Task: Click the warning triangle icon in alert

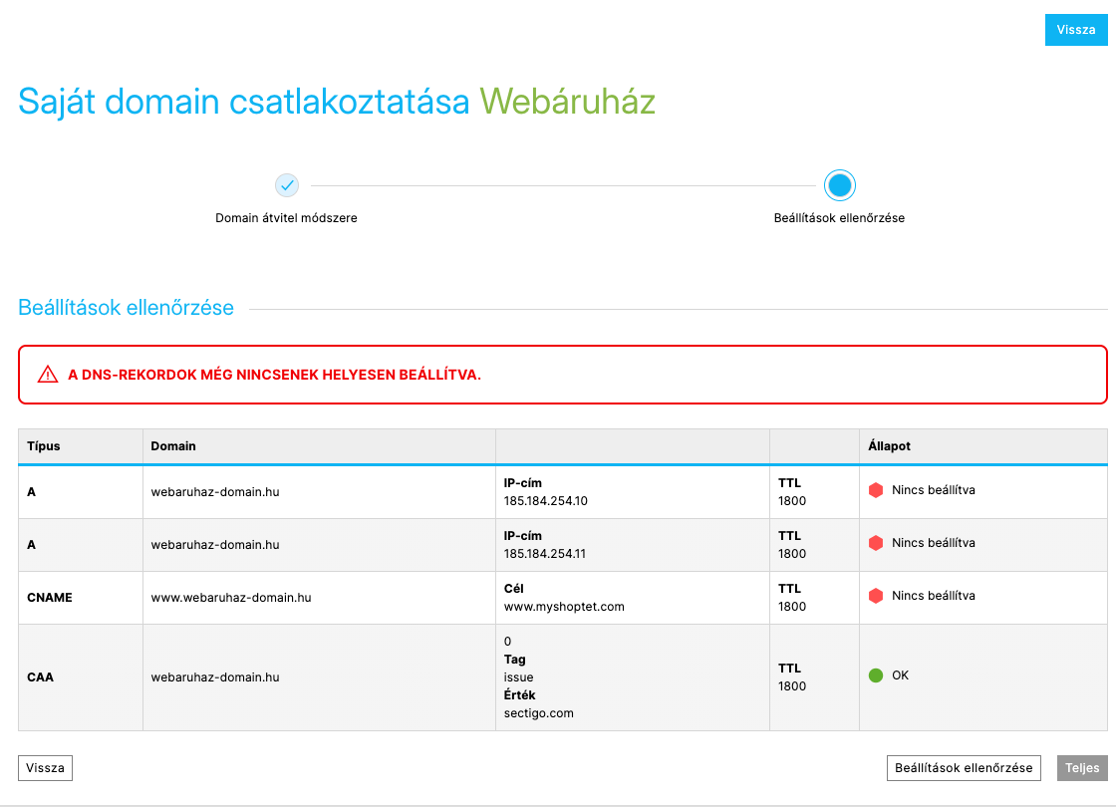Action: point(48,375)
